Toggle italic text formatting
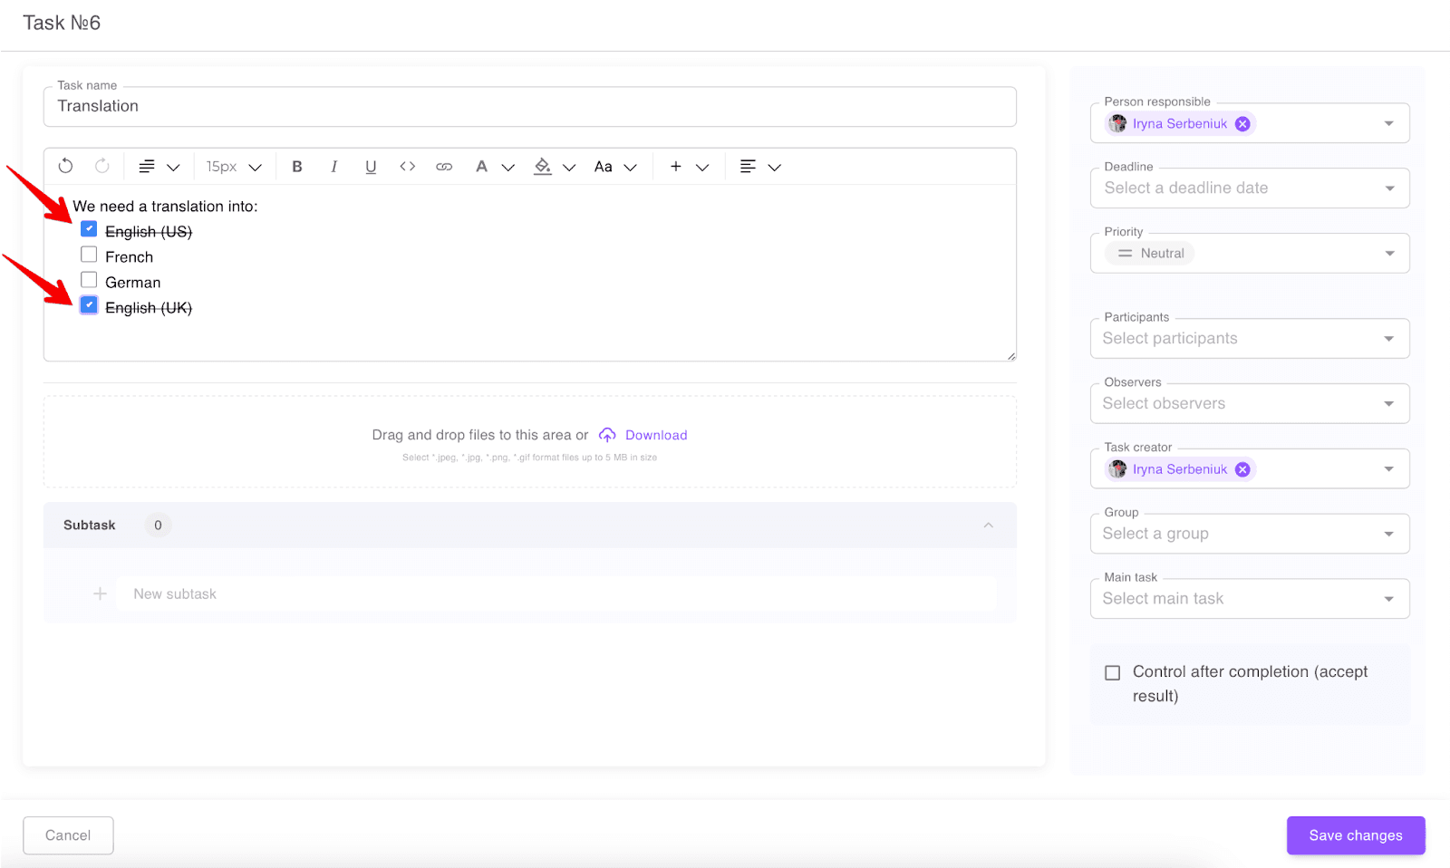 pyautogui.click(x=333, y=167)
